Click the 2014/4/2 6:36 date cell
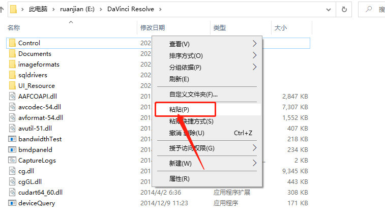The image size is (385, 218). 161,192
